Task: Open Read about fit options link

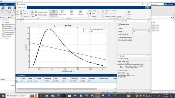Action: click(125, 40)
